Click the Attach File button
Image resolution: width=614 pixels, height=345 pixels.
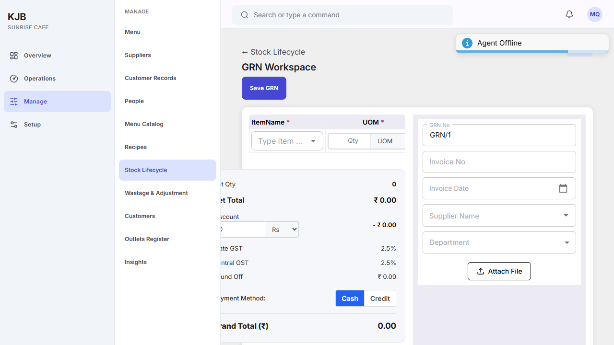[499, 271]
